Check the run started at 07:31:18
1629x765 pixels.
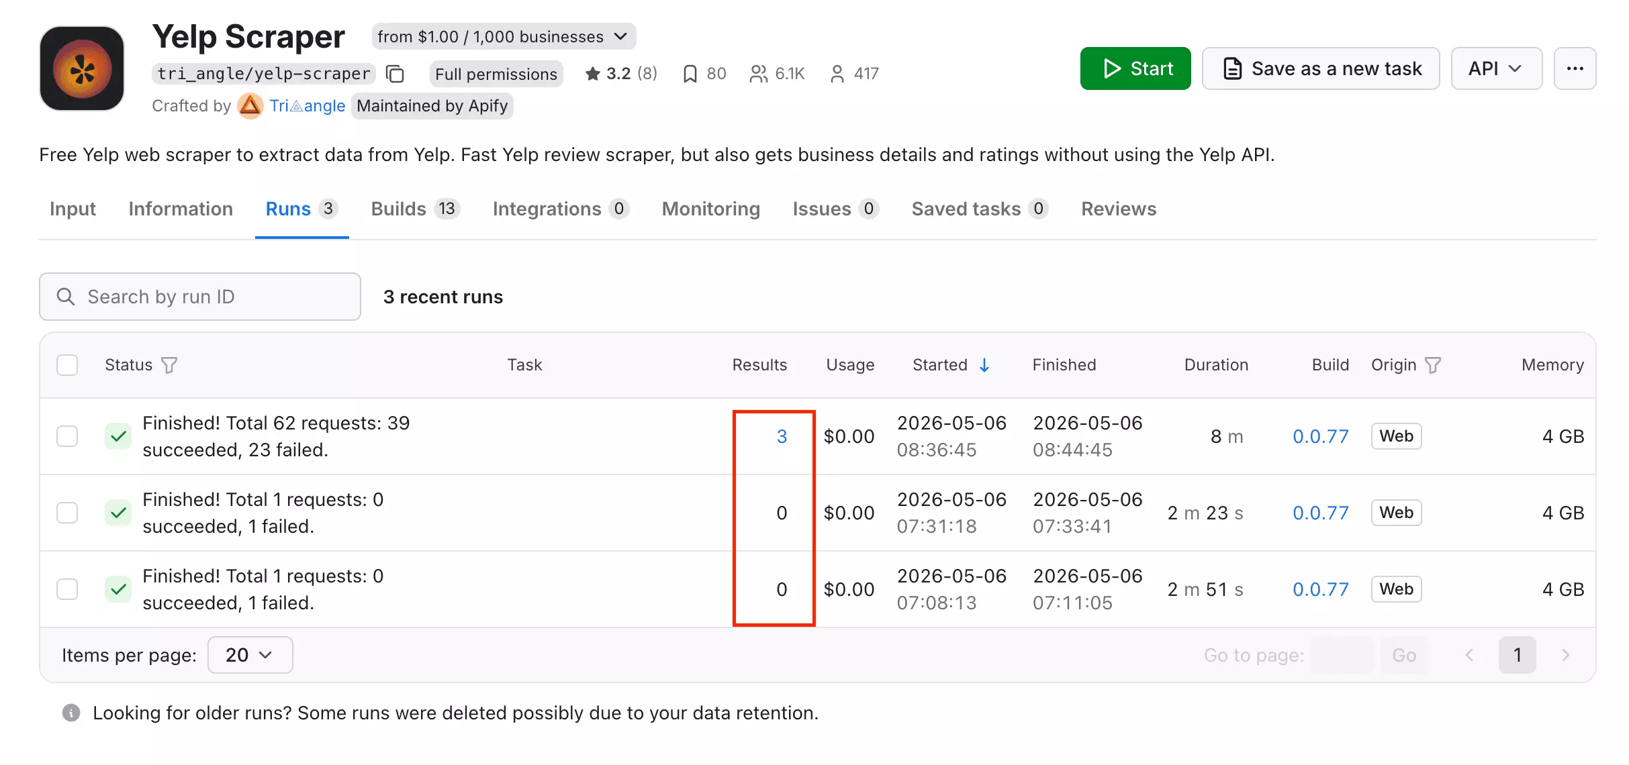[67, 513]
